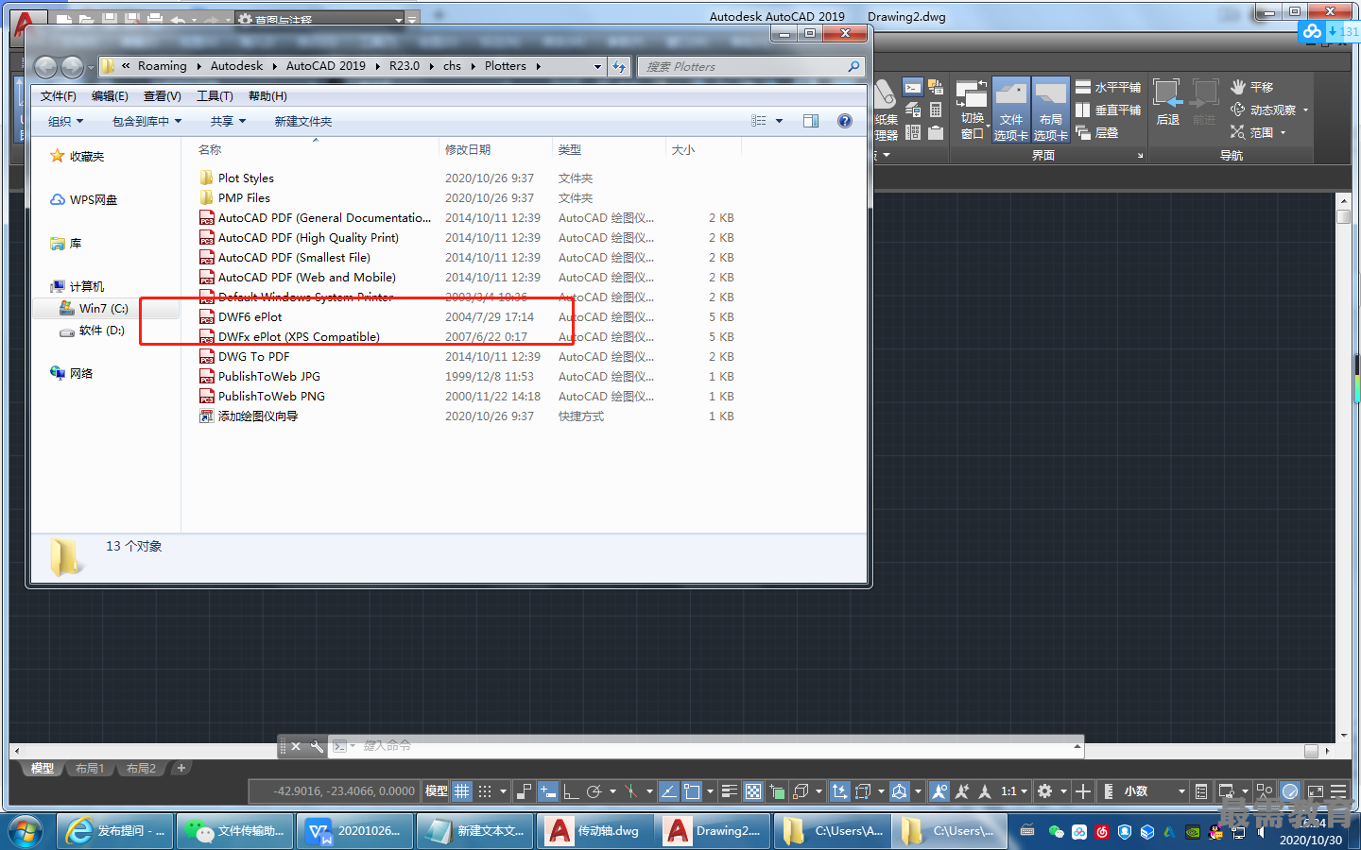Viewport: 1361px width, 850px height.
Task: Toggle polar tracking in status bar
Action: [x=594, y=791]
